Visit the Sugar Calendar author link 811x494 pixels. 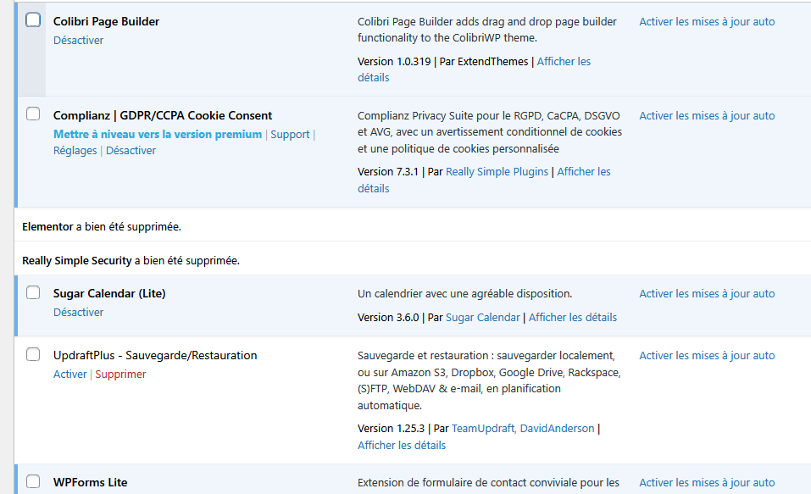click(482, 317)
